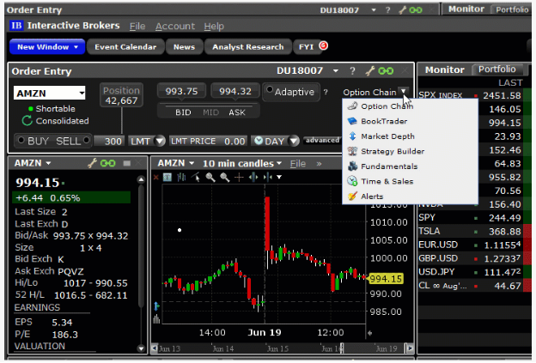Click the wrench icon in AMZN quote panel
Viewport: 536px width, 363px height.
[92, 163]
